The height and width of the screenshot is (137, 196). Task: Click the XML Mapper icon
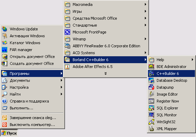pyautogui.click(x=151, y=129)
